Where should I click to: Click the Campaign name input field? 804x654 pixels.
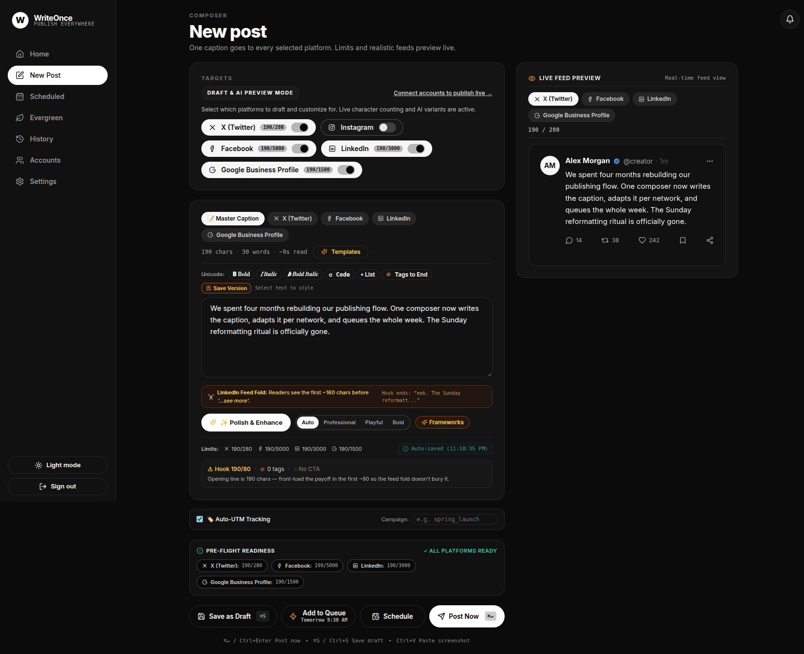click(x=454, y=519)
